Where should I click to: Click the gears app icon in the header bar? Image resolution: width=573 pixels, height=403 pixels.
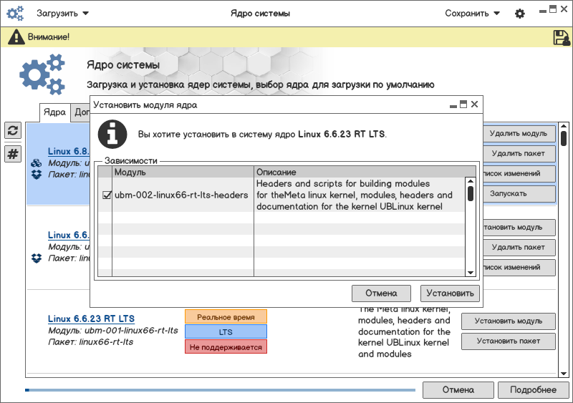coord(15,14)
